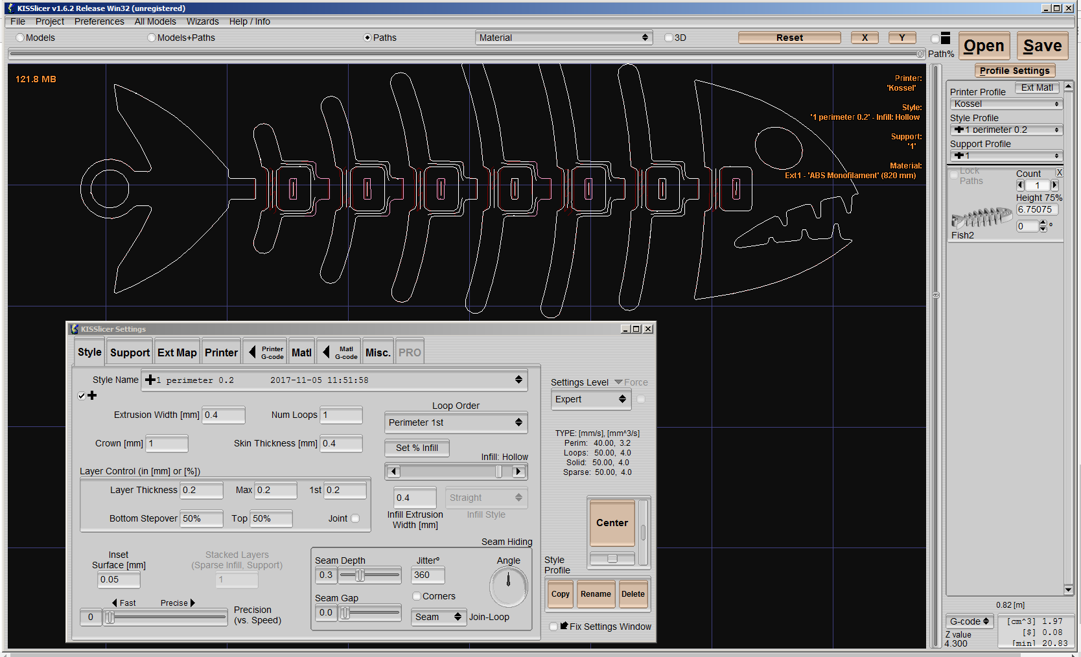
Task: Enable the Corners checkbox
Action: click(x=417, y=596)
